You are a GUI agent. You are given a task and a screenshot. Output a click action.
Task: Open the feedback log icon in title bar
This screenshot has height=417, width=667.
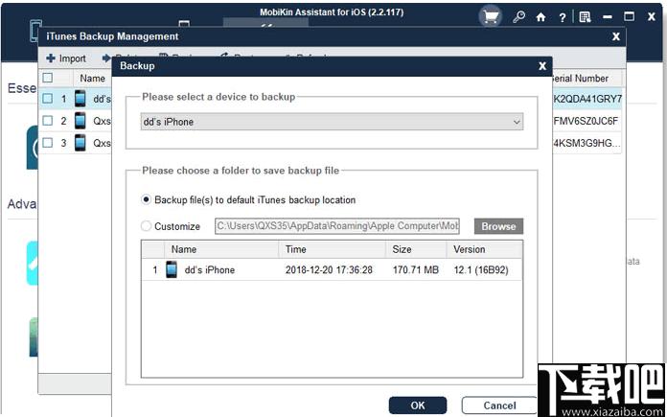[585, 17]
